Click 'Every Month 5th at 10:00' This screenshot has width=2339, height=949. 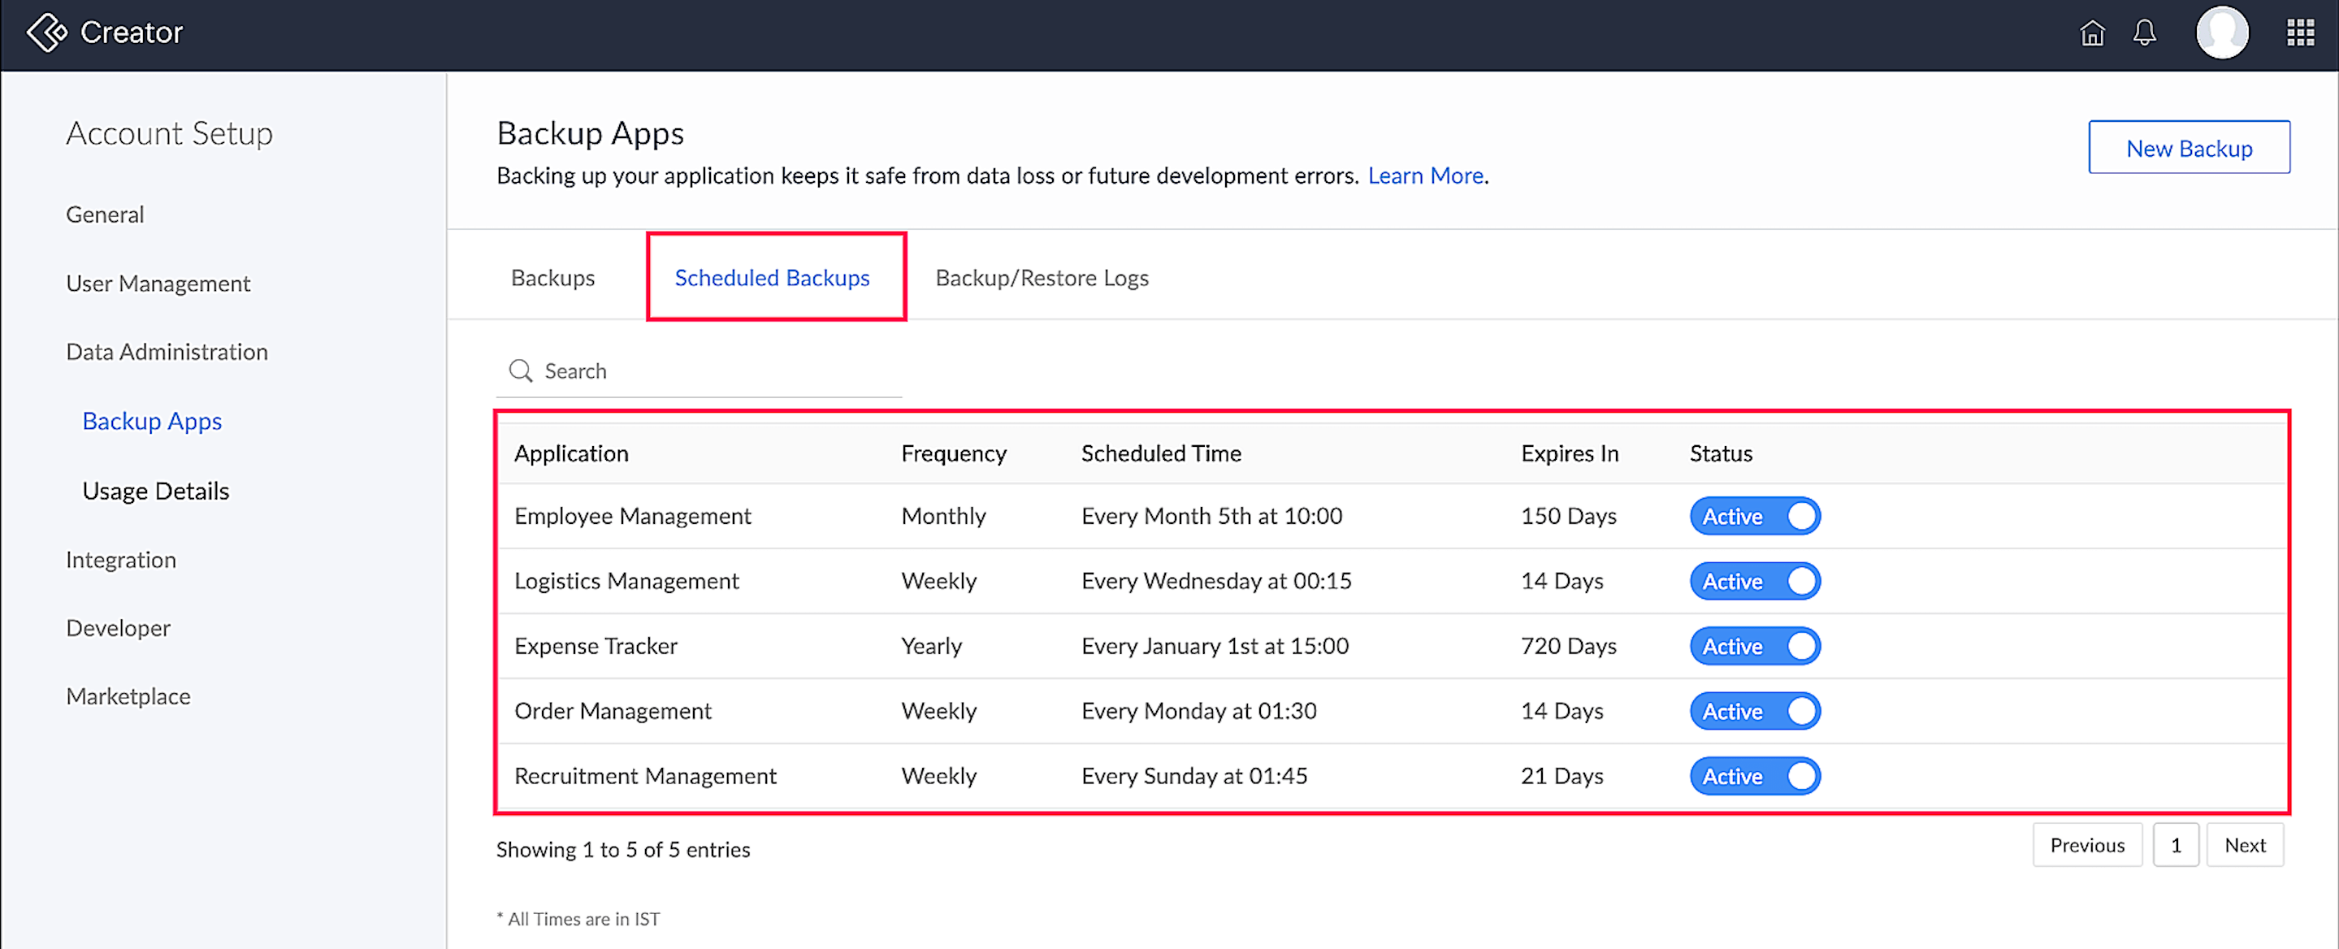[x=1211, y=516]
